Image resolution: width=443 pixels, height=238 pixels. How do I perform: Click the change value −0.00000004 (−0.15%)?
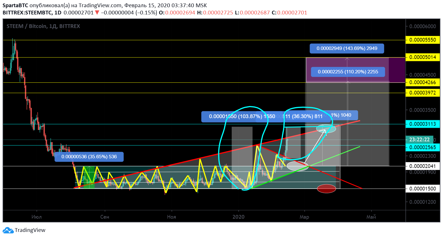coord(129,13)
